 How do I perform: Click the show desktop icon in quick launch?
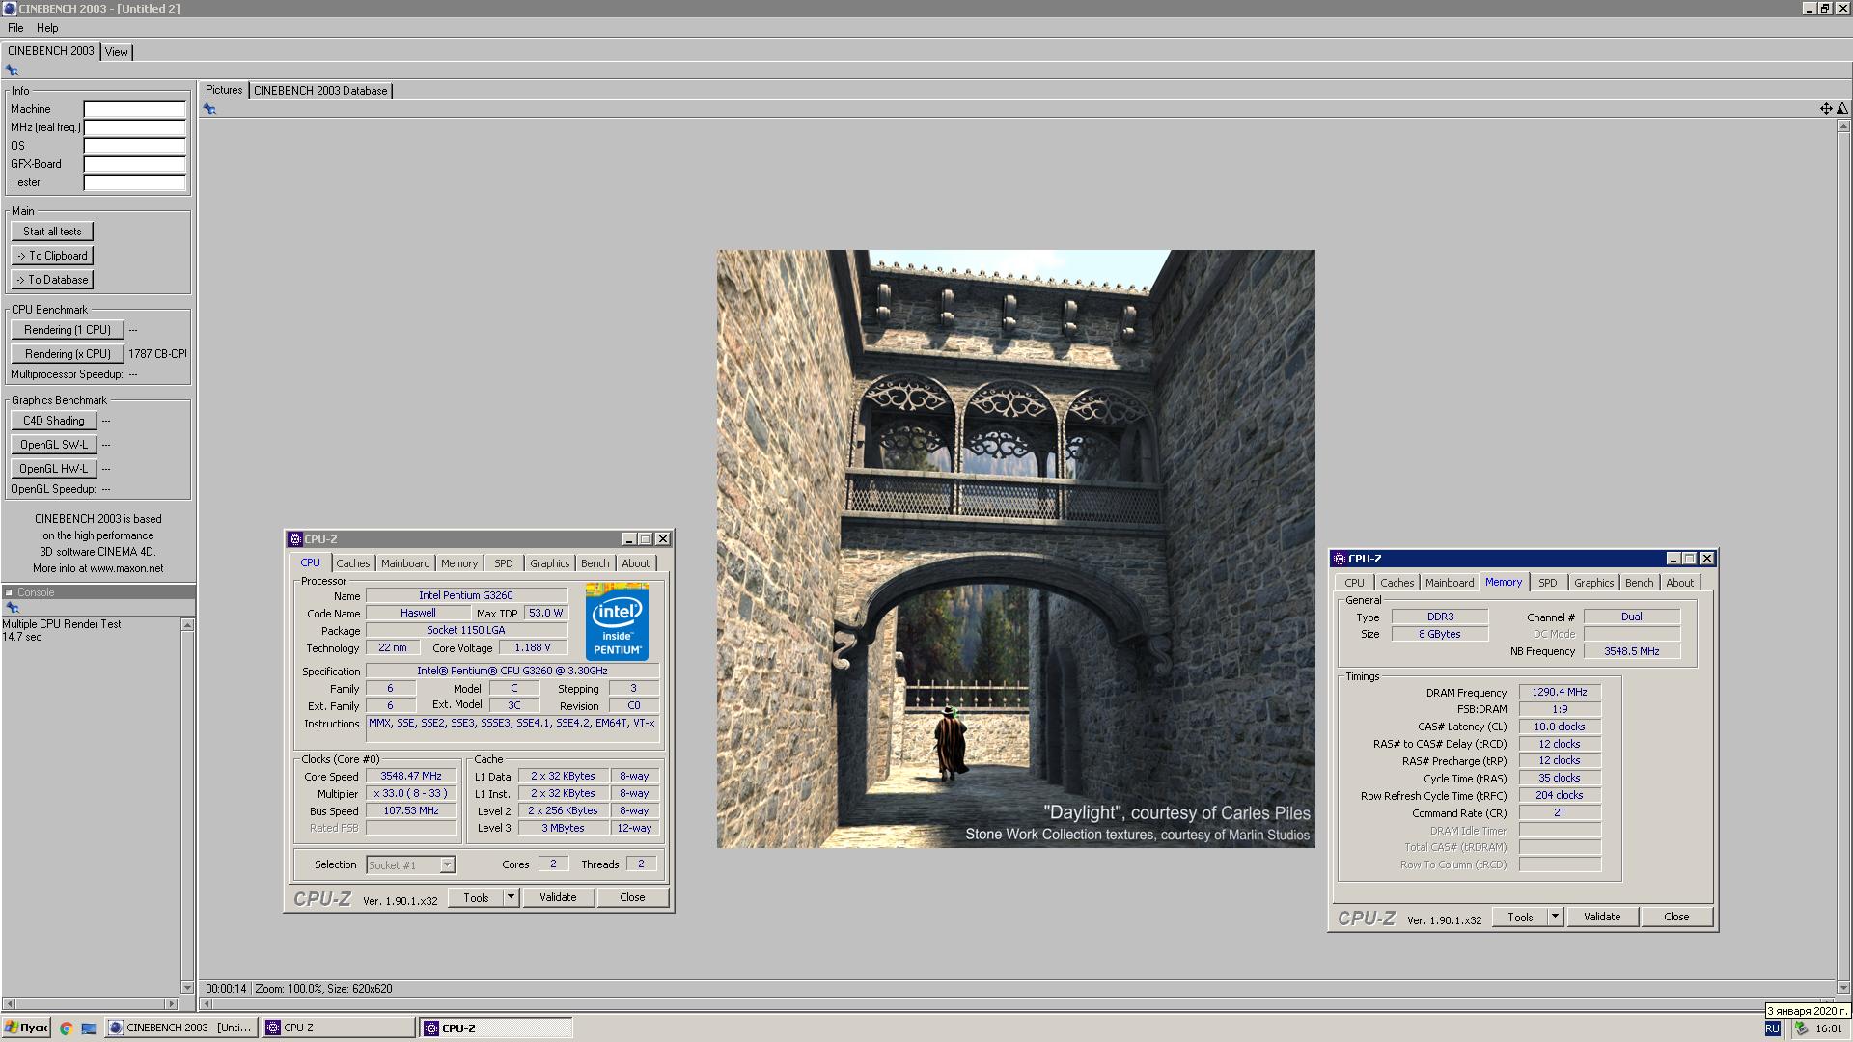(89, 1028)
